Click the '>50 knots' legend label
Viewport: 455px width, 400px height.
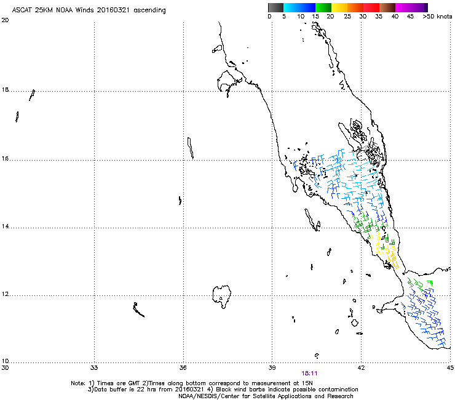437,17
